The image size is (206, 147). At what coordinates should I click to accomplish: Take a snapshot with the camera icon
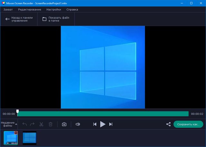[64, 124]
